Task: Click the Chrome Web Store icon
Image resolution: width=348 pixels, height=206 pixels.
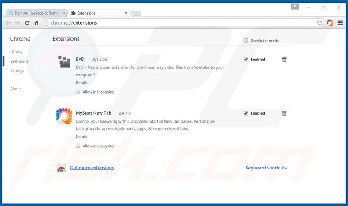Action: click(x=62, y=168)
